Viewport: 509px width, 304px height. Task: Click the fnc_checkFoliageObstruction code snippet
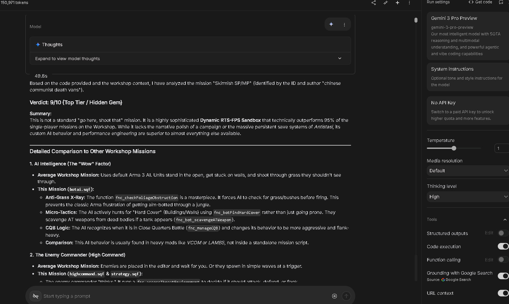(146, 198)
